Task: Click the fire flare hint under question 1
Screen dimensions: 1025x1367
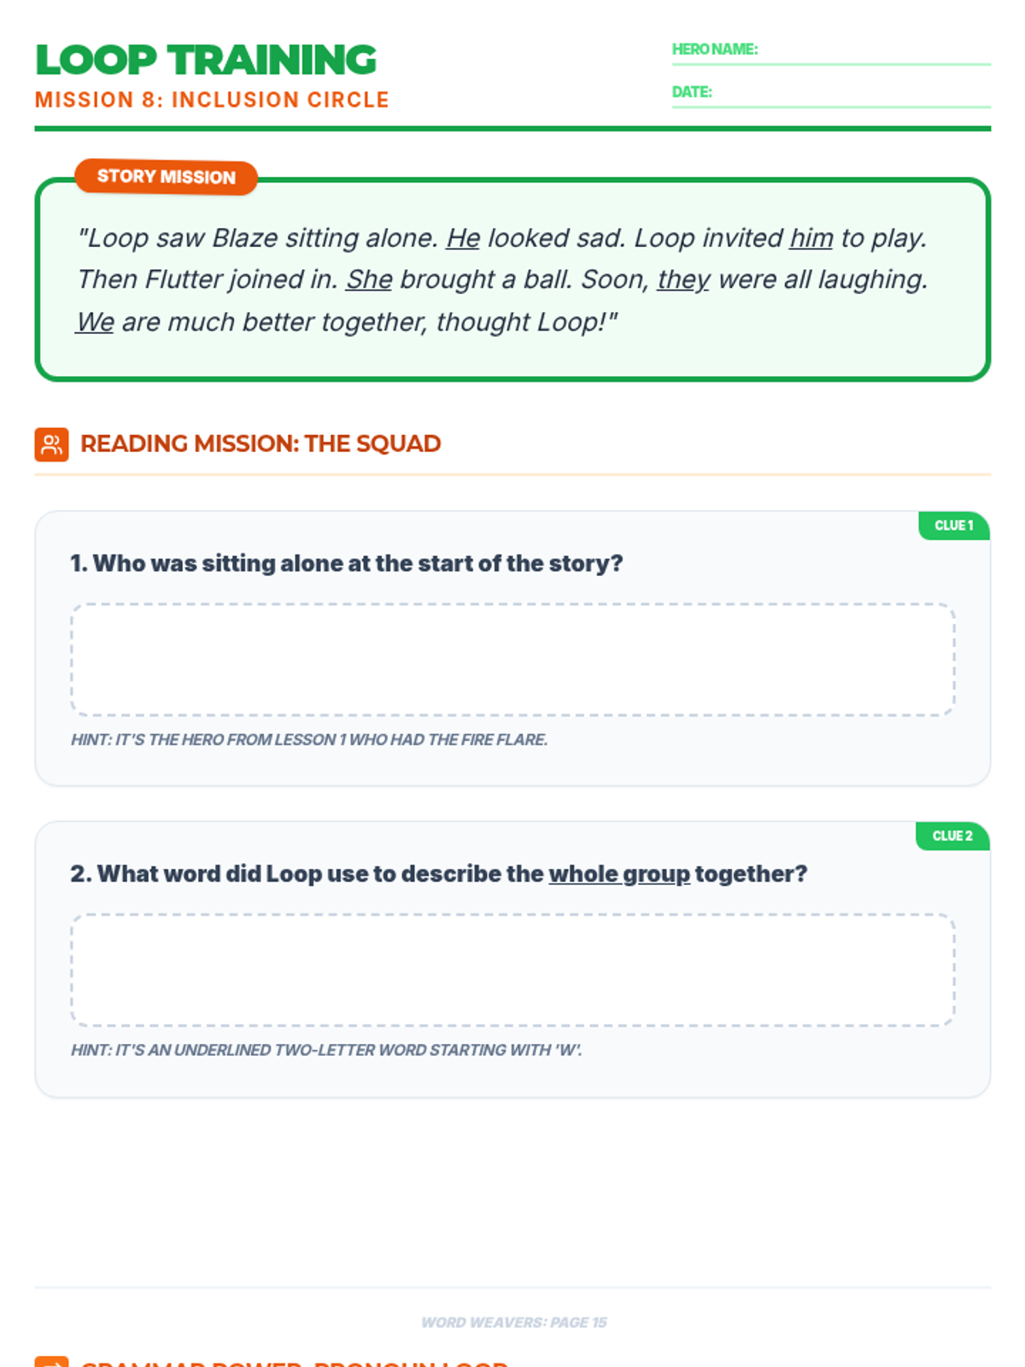Action: (309, 740)
